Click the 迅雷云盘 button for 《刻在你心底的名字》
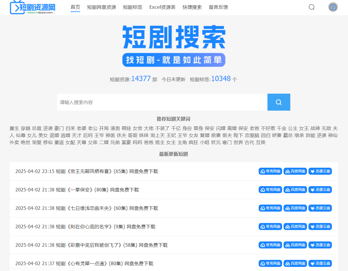 [320, 227]
